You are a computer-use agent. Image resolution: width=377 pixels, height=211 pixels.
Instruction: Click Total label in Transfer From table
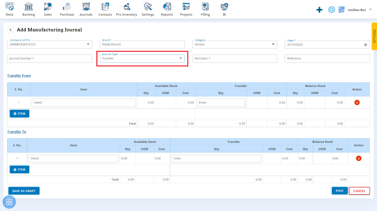[x=132, y=123]
